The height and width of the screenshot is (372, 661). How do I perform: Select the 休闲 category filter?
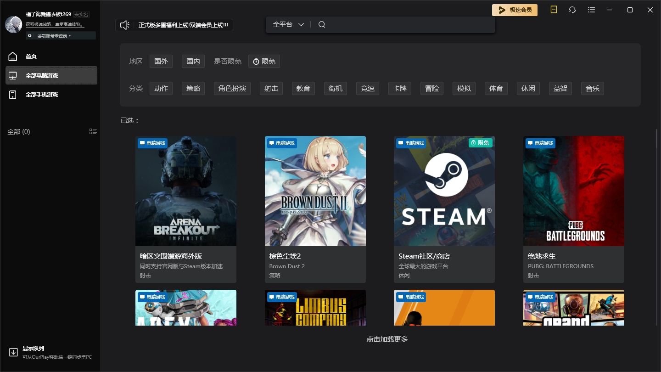click(x=528, y=89)
